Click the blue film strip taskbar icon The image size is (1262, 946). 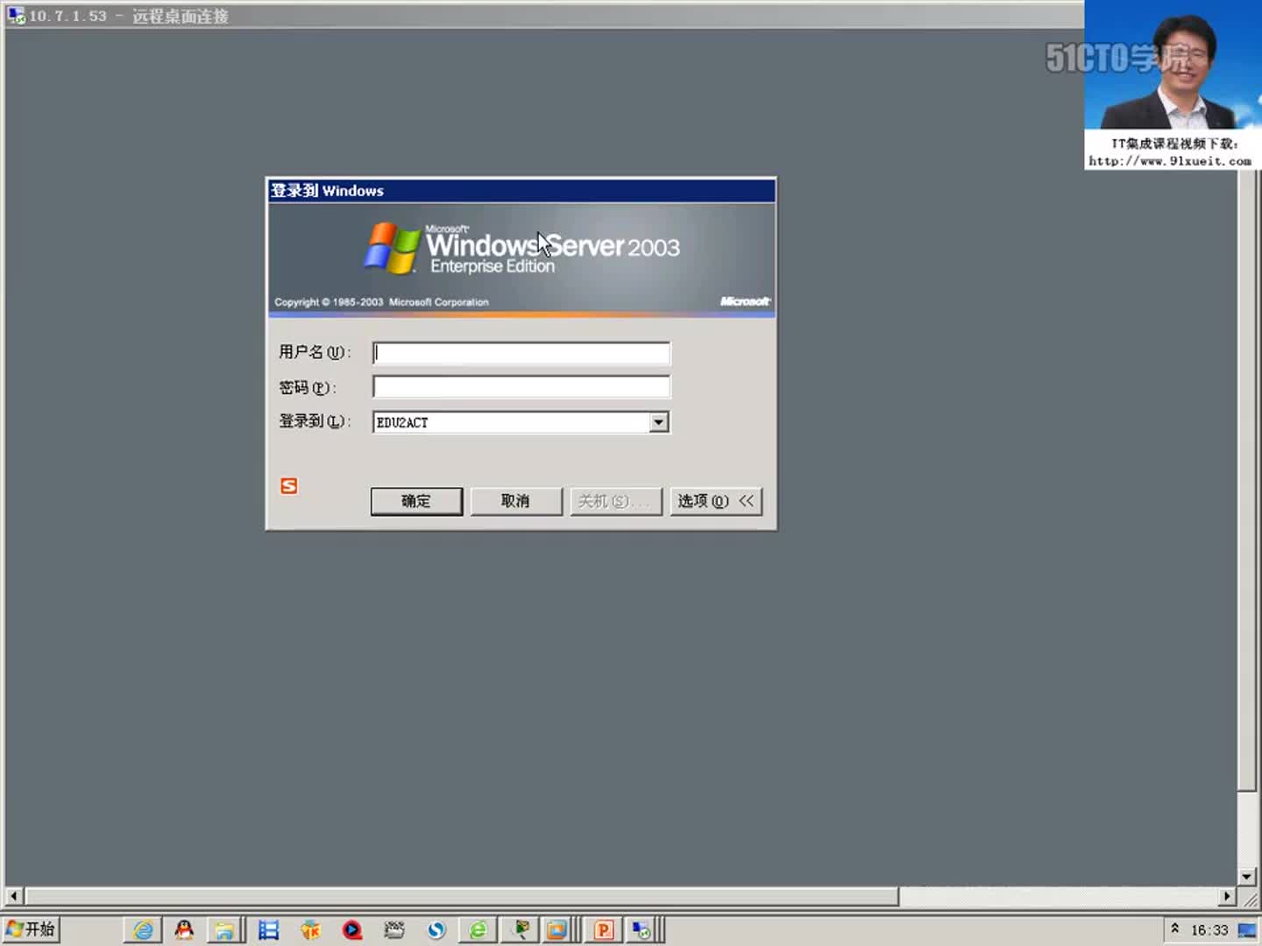point(268,930)
